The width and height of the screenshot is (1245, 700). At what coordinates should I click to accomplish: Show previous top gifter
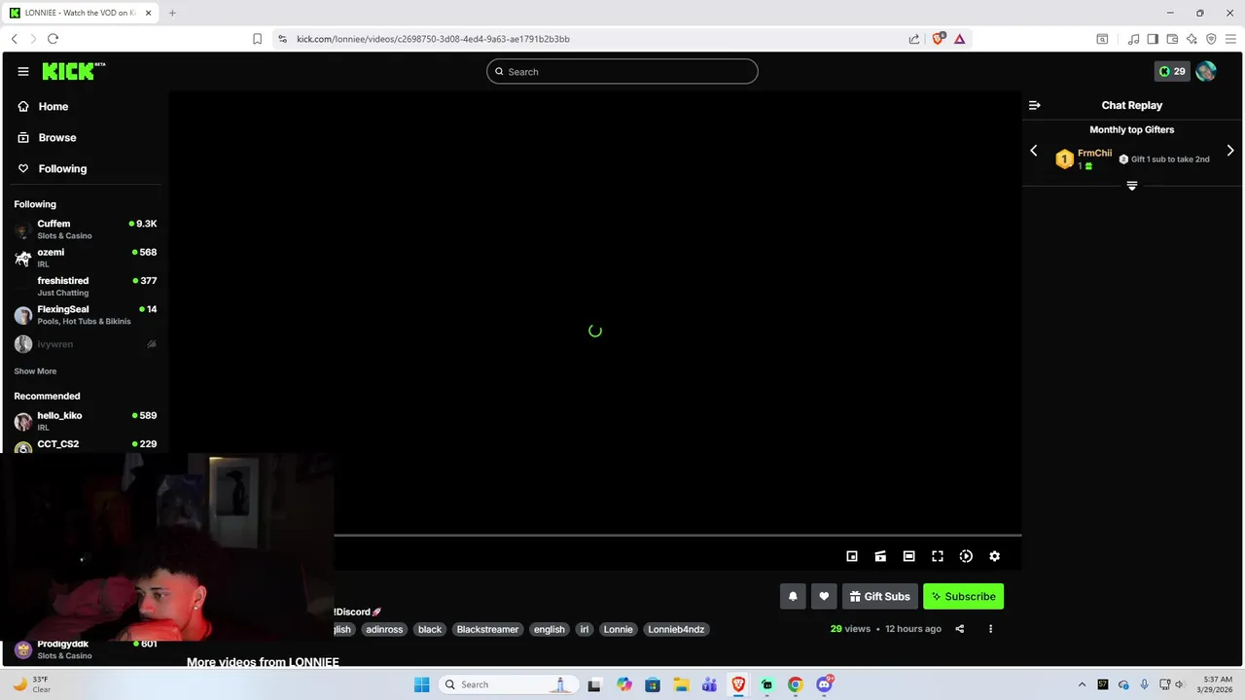click(x=1034, y=151)
